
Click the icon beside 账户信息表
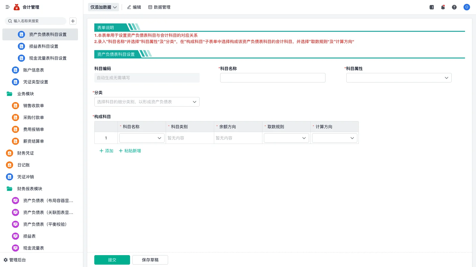pyautogui.click(x=15, y=70)
